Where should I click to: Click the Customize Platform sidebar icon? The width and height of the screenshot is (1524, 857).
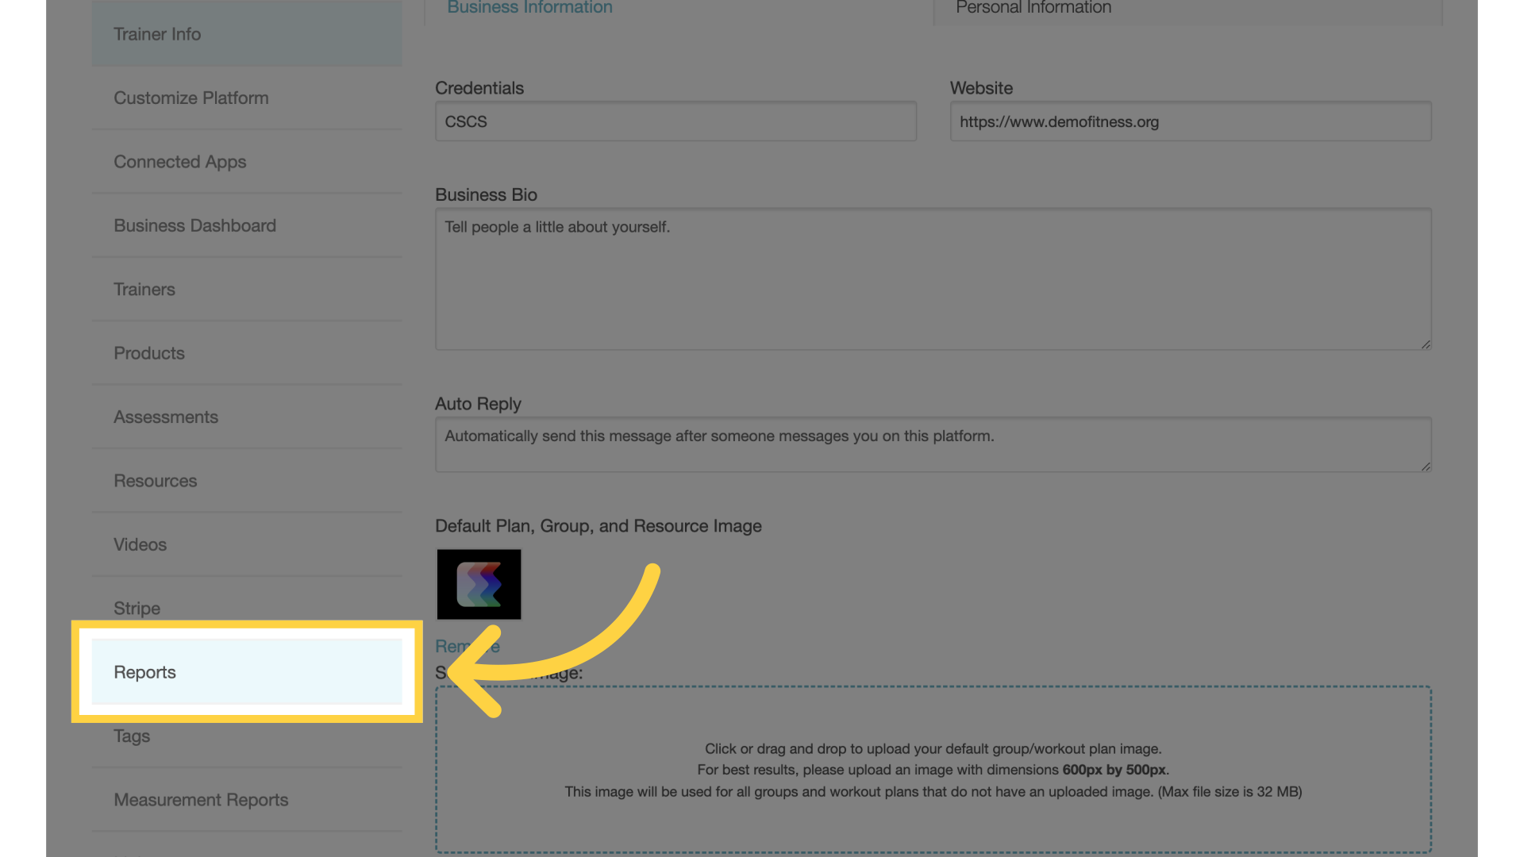click(x=190, y=98)
